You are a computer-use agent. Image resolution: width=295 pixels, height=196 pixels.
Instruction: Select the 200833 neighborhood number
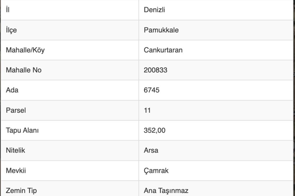click(x=155, y=70)
